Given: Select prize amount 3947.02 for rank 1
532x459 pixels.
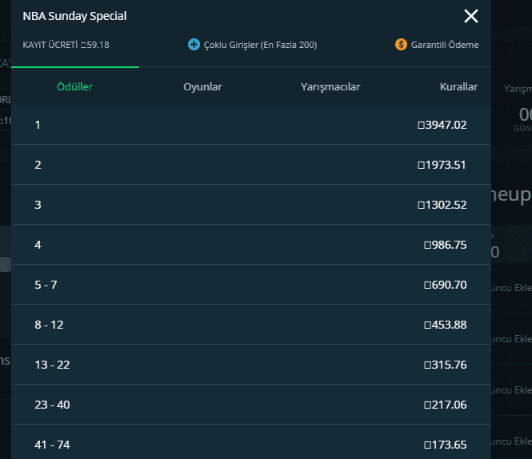Looking at the screenshot, I should coord(442,125).
